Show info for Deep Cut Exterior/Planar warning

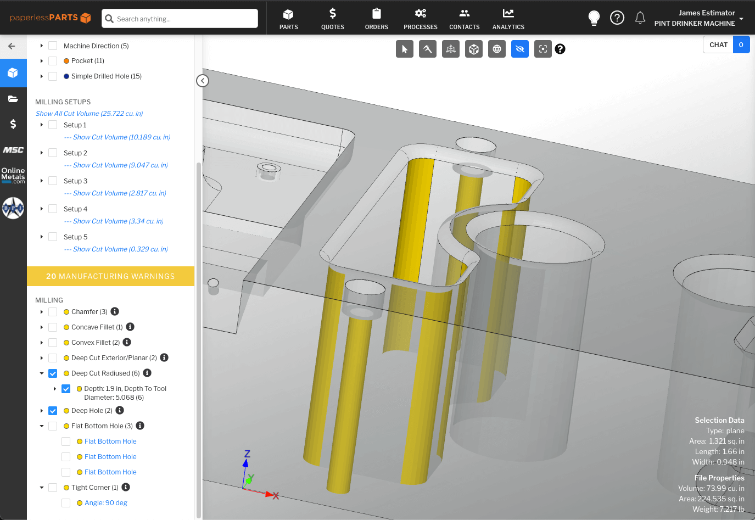[x=164, y=357]
